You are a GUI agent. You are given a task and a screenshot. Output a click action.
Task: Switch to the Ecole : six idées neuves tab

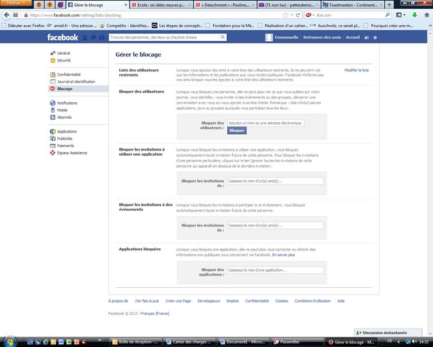(x=161, y=5)
